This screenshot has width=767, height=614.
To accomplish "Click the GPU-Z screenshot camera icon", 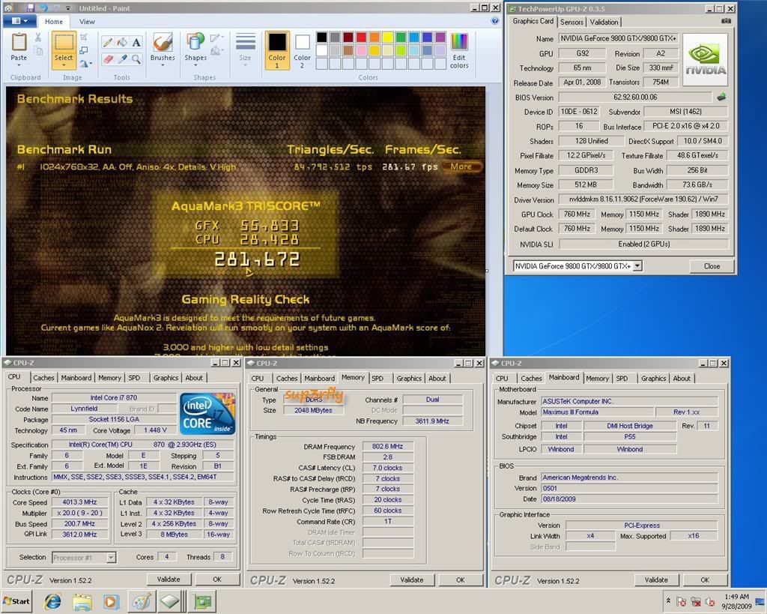I will (x=725, y=21).
